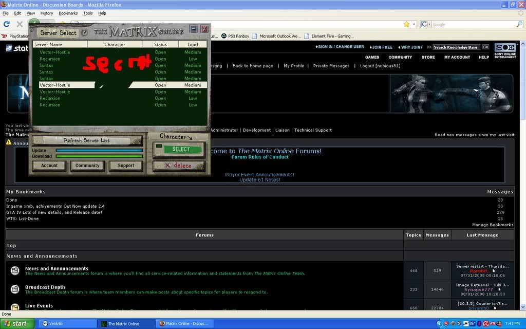Click the launcher Download progress bar
526x329 pixels.
[x=99, y=156]
